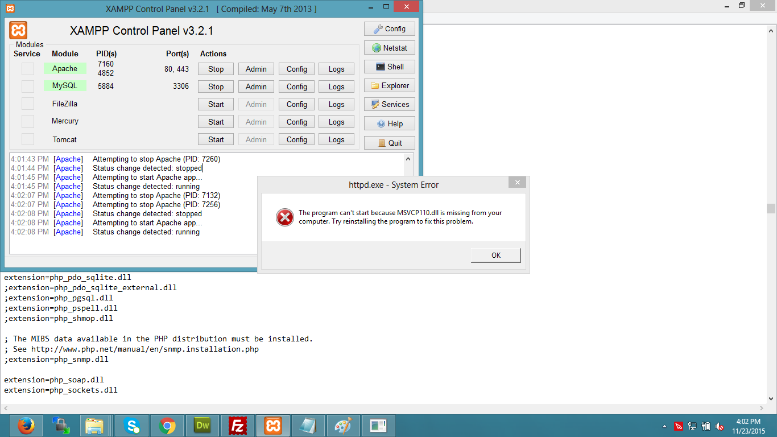Click OK in the System Error dialog
The width and height of the screenshot is (777, 437).
496,255
